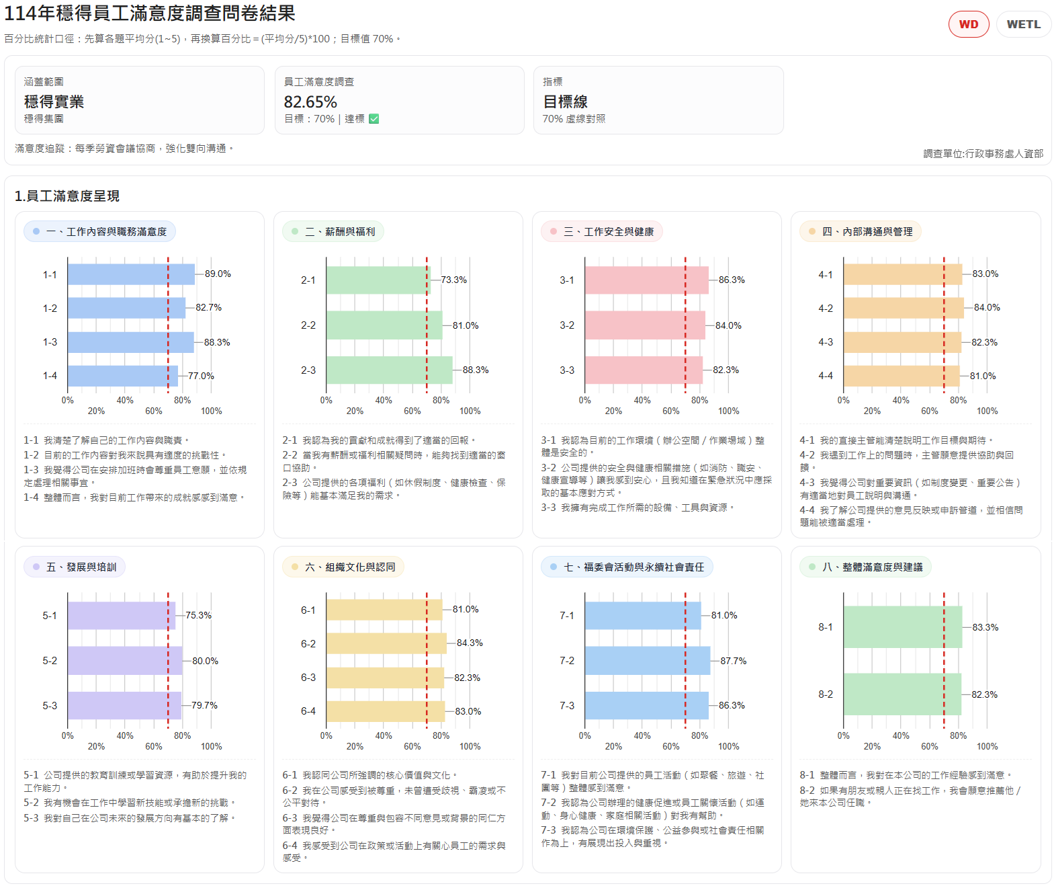Click the purple dot in 發展與培訓 tag
Screen dimensions: 1056x886
36,567
